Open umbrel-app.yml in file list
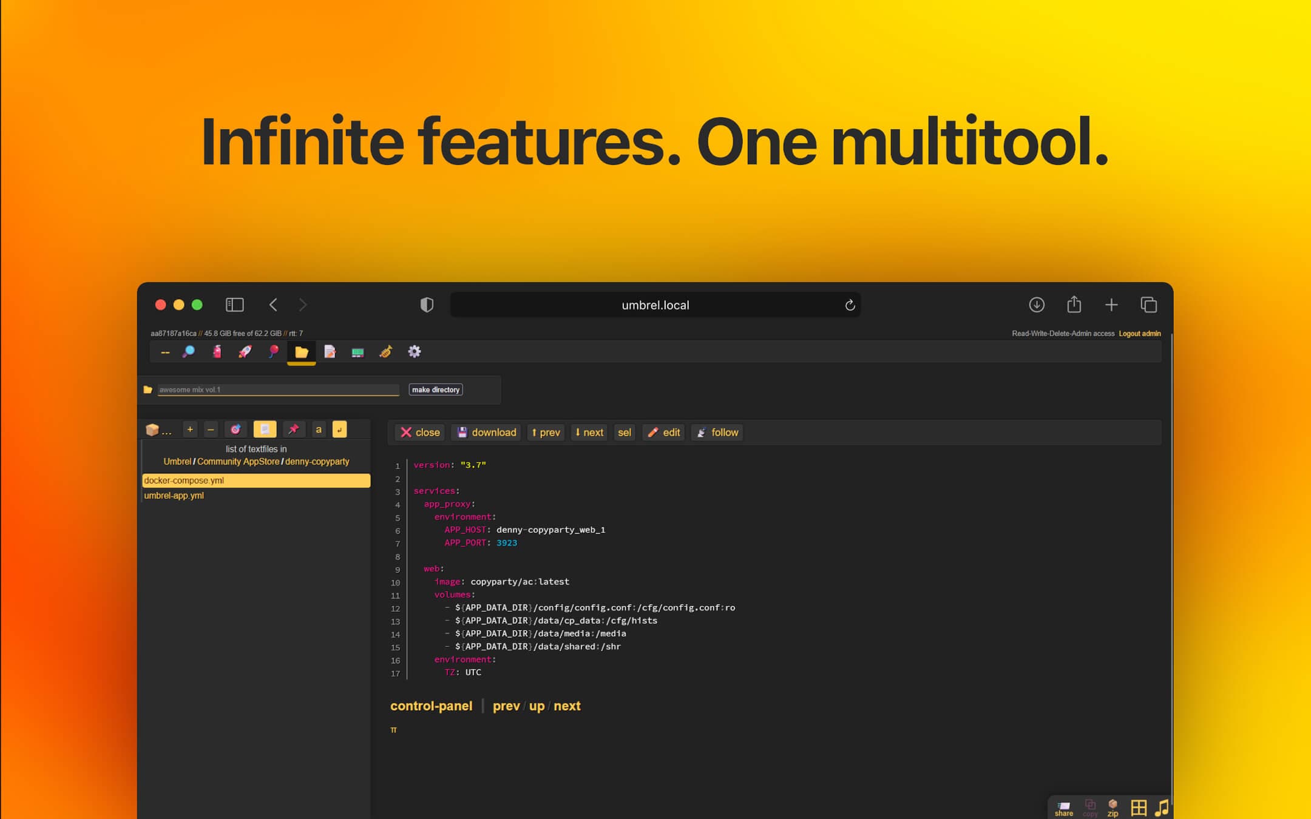Viewport: 1311px width, 819px height. [x=174, y=496]
